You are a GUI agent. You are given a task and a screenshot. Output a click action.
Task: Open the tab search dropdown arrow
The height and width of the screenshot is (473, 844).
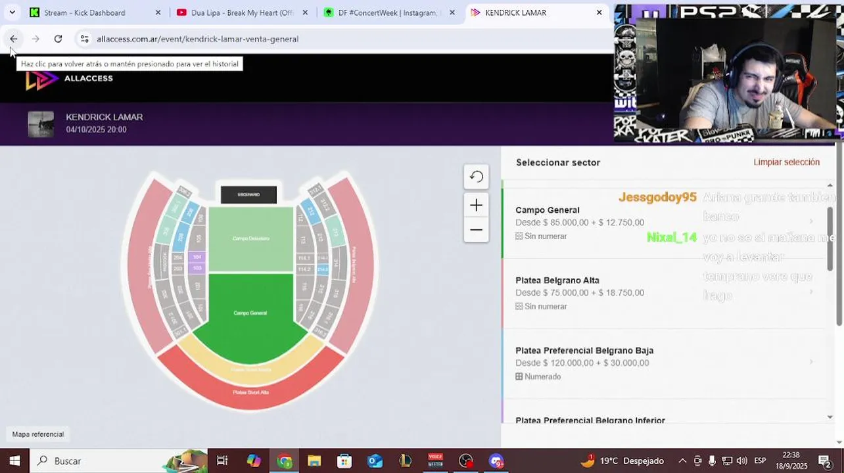pos(12,12)
